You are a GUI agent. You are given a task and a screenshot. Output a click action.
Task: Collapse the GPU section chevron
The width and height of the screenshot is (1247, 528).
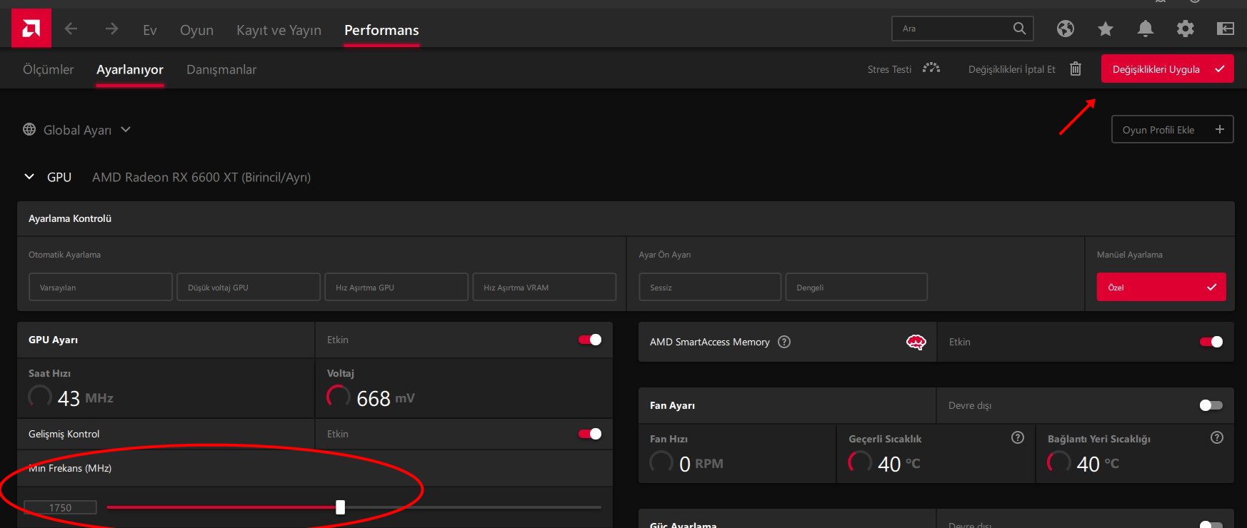[x=29, y=176]
